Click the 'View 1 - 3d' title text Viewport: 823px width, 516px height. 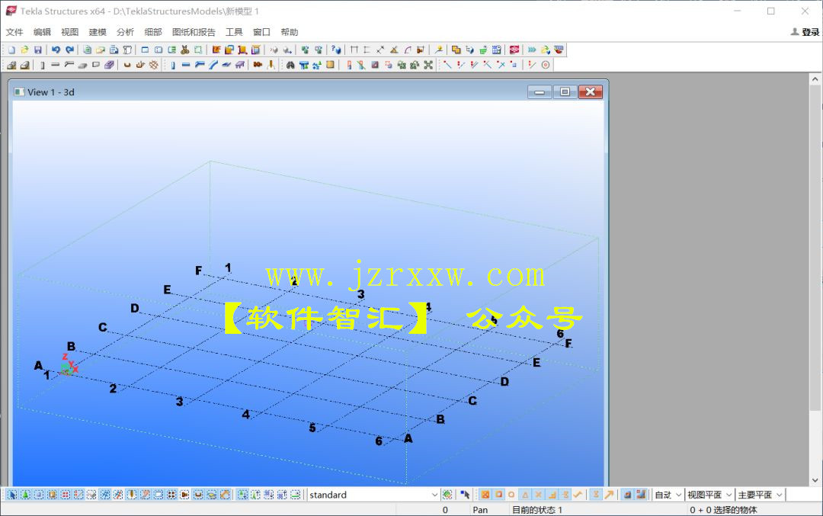coord(51,92)
